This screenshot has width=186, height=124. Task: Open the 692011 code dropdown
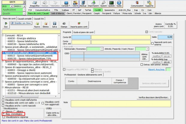pyautogui.click(x=24, y=6)
